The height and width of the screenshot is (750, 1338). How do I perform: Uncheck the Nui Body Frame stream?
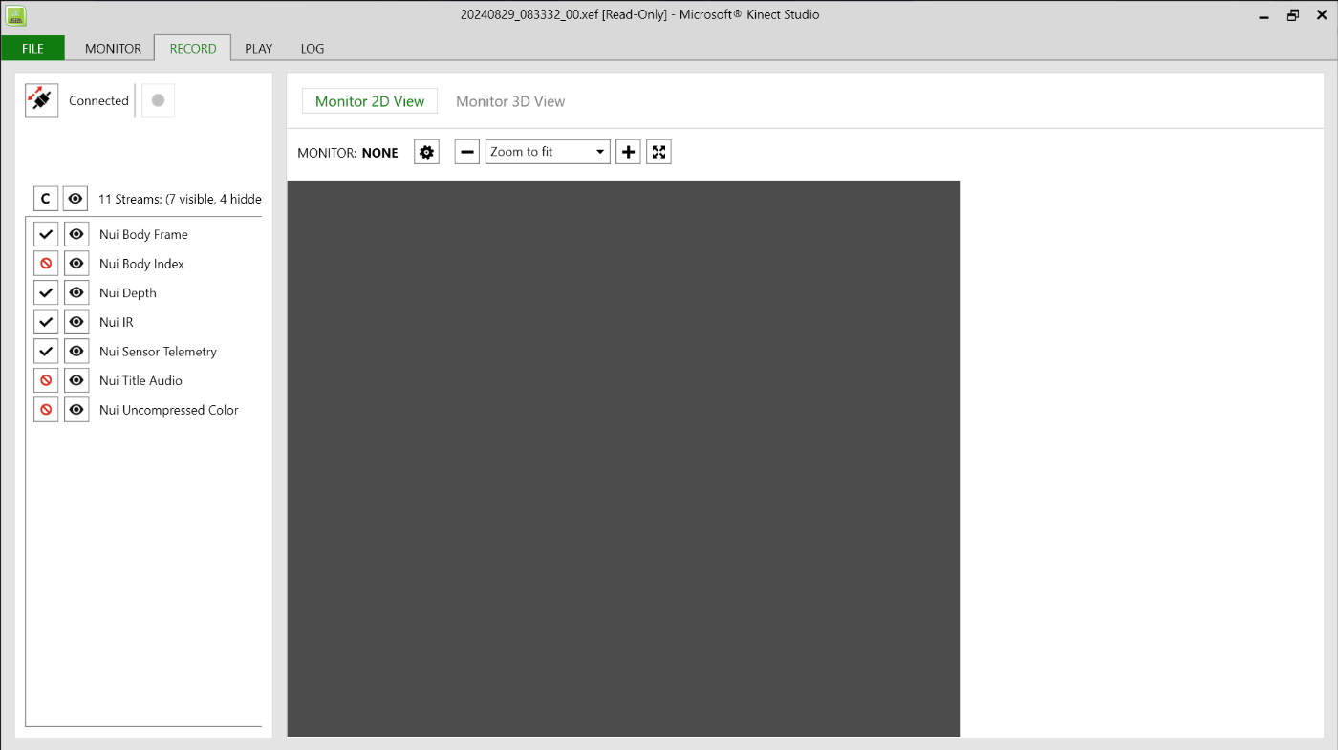pos(46,234)
